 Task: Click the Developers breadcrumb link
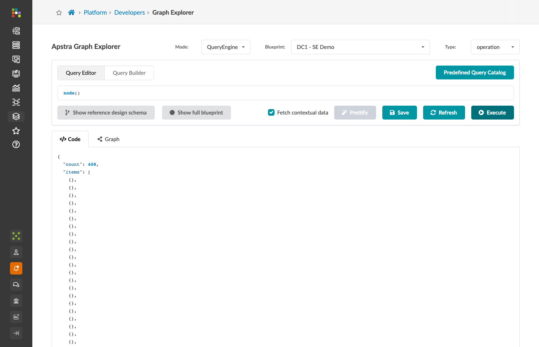[x=129, y=12]
